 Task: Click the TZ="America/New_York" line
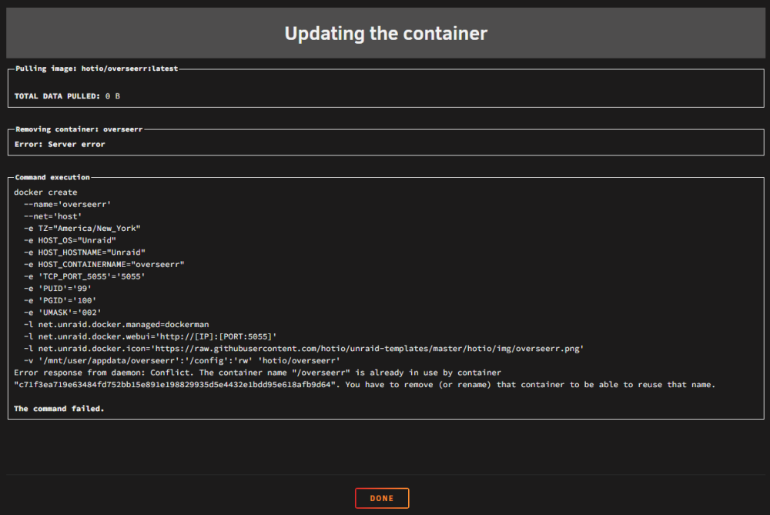point(82,229)
